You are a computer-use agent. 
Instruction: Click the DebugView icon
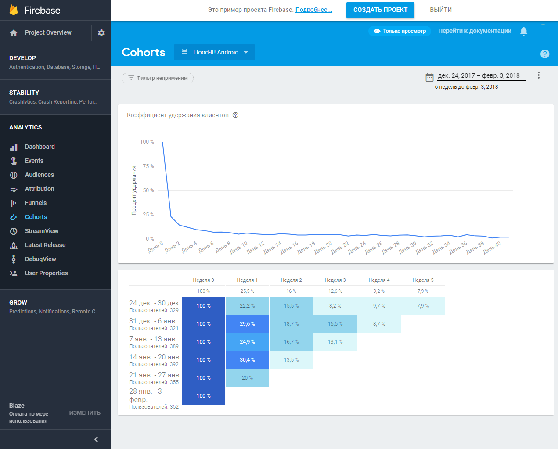pos(14,259)
